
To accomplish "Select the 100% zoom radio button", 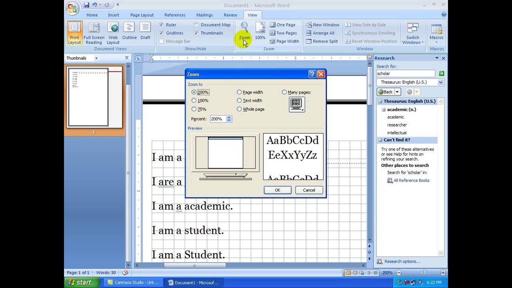I will 194,101.
